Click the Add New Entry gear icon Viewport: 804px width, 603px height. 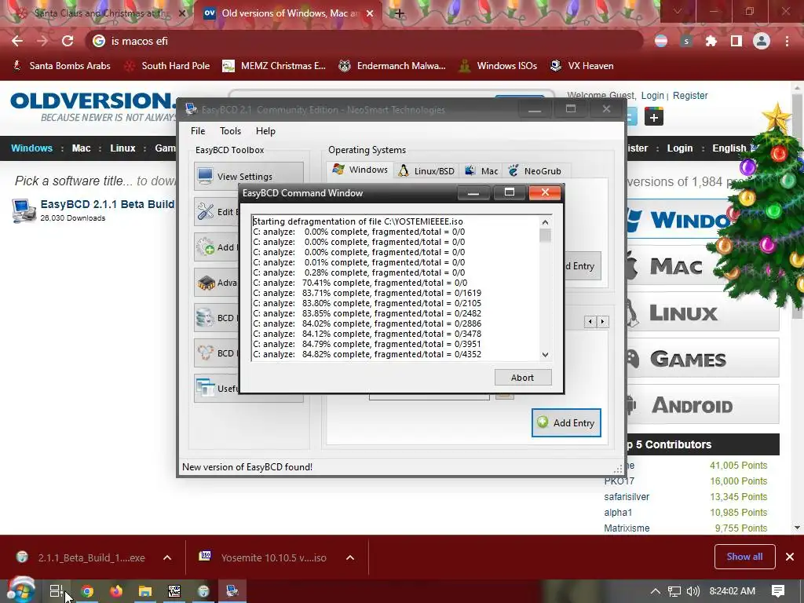(206, 247)
